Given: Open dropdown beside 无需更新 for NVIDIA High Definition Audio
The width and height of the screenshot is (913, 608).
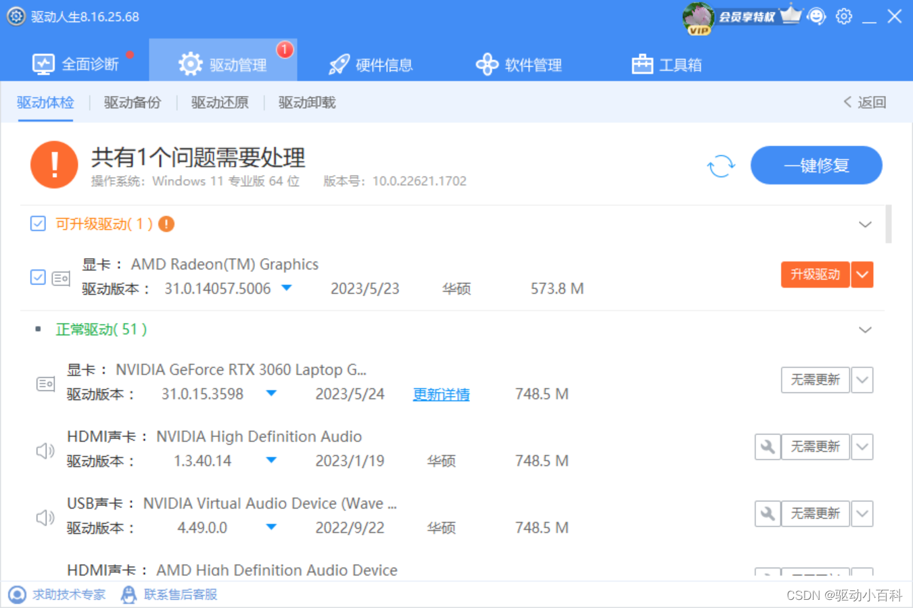Looking at the screenshot, I should pos(862,447).
